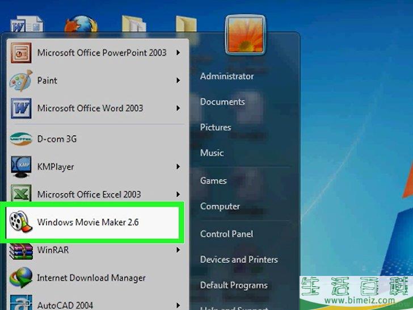Click the Windows Movie Maker film reel icon
The image size is (413, 310).
21,221
